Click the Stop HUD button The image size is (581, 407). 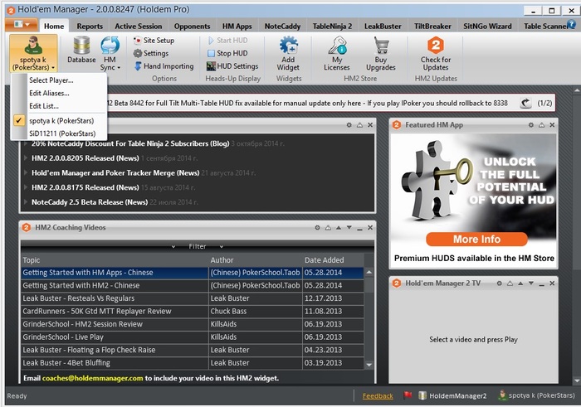pos(231,53)
